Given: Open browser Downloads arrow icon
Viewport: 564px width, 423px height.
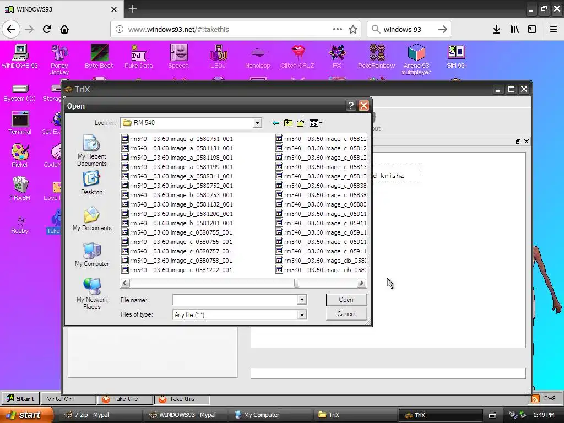Looking at the screenshot, I should [x=496, y=29].
